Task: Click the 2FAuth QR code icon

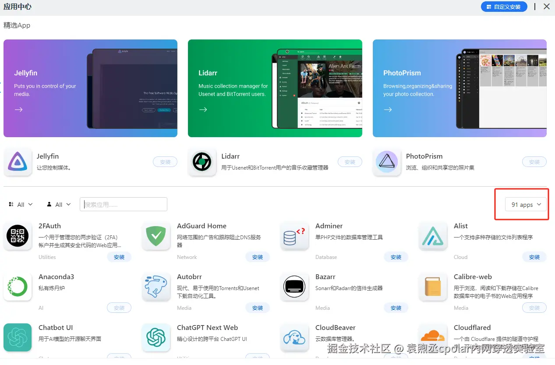Action: tap(18, 236)
